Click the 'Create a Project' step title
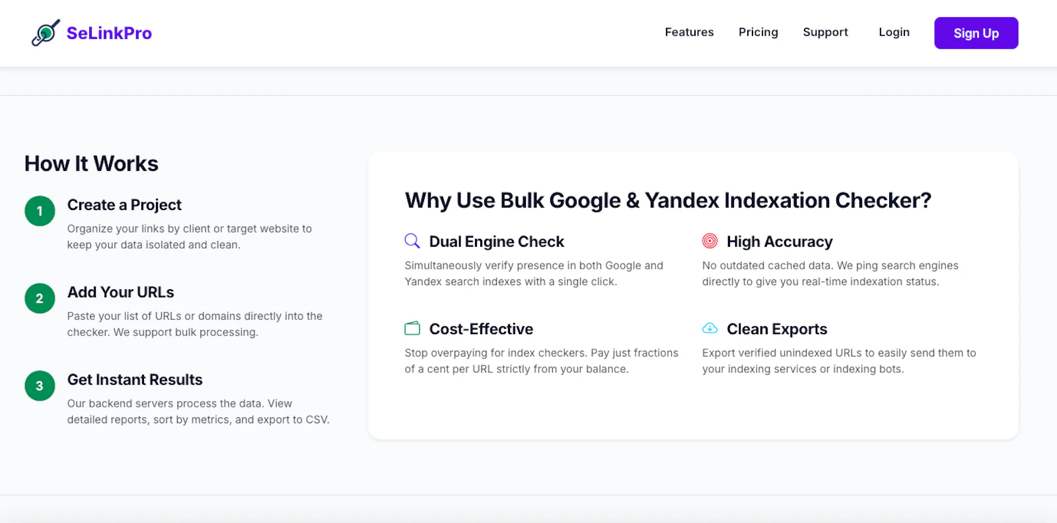The image size is (1057, 523). pos(124,205)
